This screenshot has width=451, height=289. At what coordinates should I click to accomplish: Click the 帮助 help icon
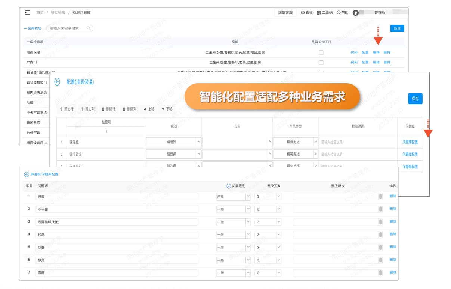[x=339, y=13]
